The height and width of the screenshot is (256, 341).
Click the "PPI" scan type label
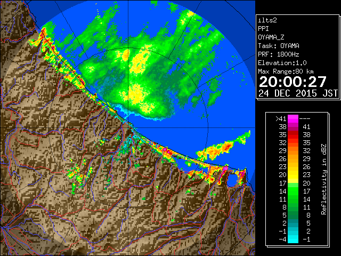263,29
